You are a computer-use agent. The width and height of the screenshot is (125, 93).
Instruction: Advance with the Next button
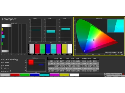pyautogui.click(x=120, y=76)
